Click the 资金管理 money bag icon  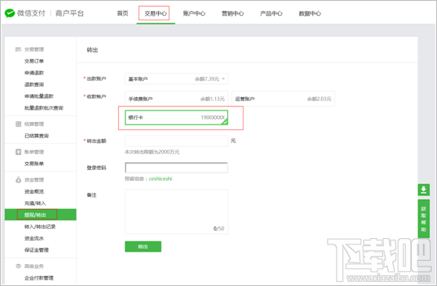(x=18, y=179)
